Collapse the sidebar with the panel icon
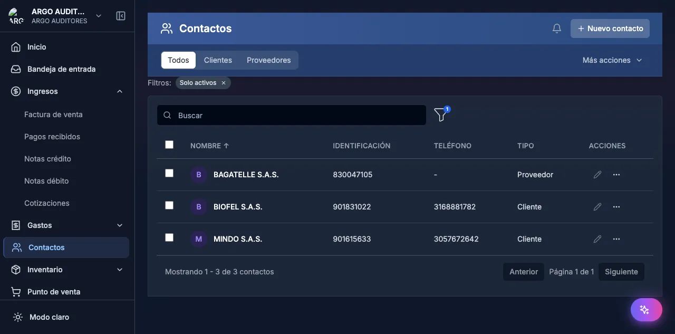The image size is (675, 334). [x=121, y=16]
